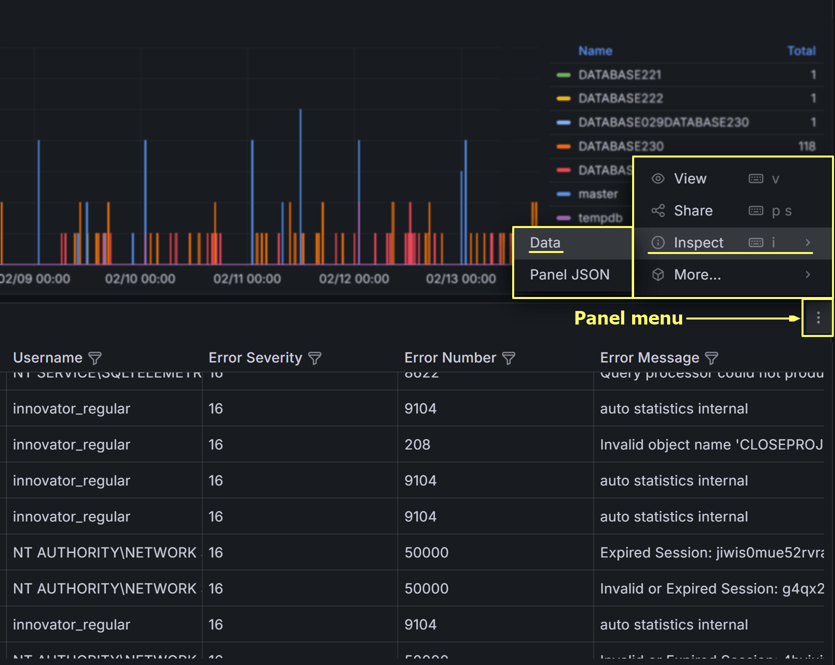Toggle DATABASE230 series visibility in legend
This screenshot has width=835, height=665.
click(621, 146)
